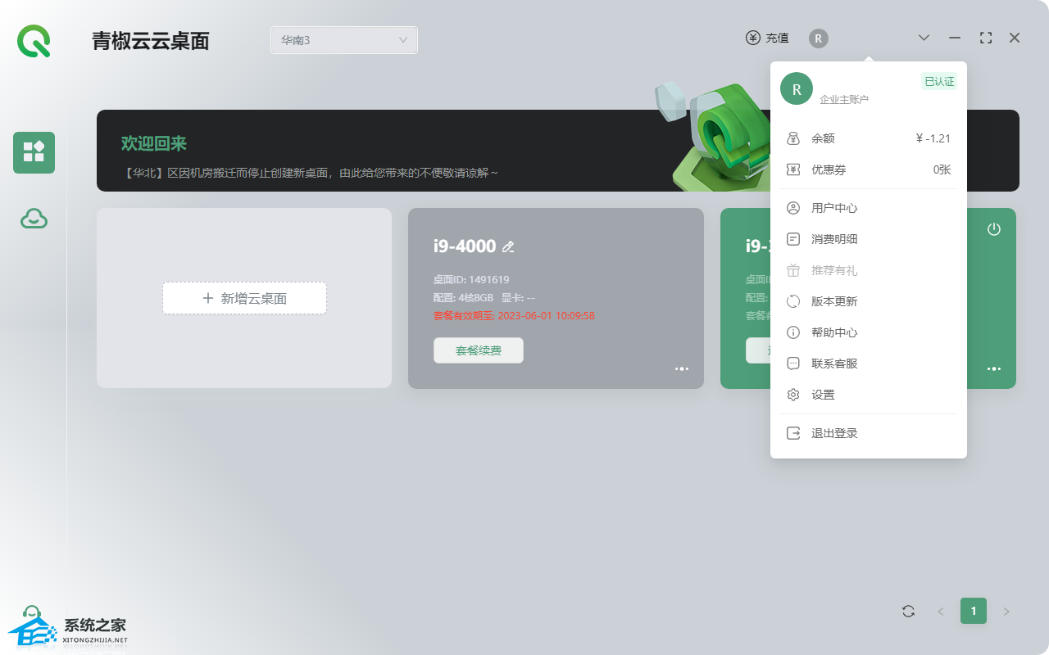
Task: Click the help center info icon
Action: tap(793, 332)
